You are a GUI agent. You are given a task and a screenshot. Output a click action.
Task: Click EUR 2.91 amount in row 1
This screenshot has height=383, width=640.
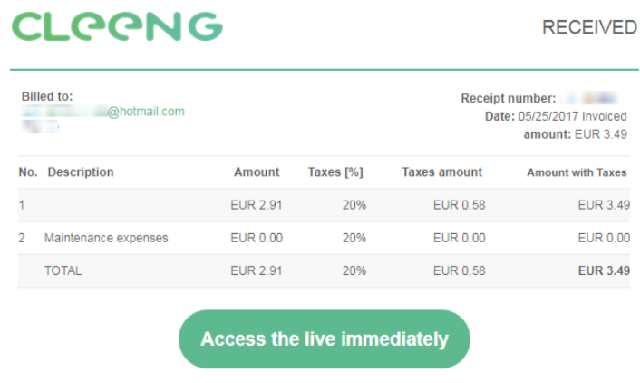pos(257,205)
